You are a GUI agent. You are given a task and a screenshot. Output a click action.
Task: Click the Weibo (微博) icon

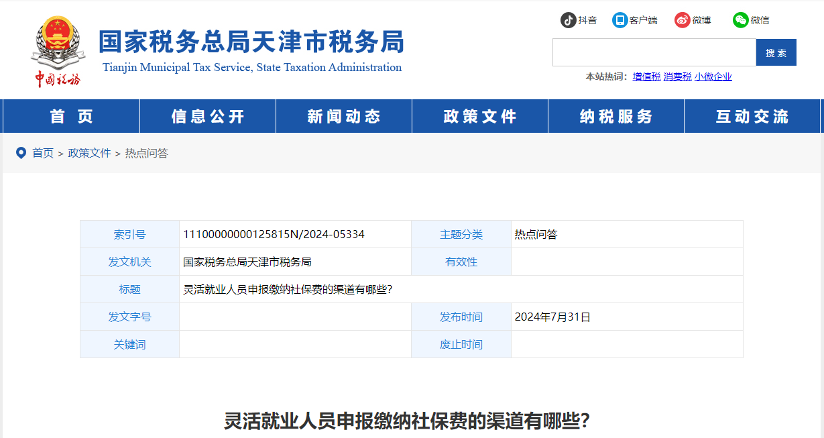[683, 20]
